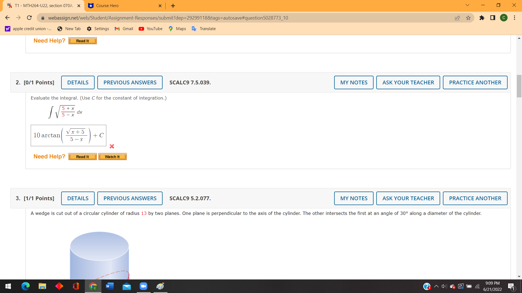
Task: Click the Chrome profile avatar
Action: [x=504, y=18]
